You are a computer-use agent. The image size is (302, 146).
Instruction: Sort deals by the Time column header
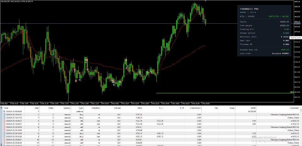[6, 108]
